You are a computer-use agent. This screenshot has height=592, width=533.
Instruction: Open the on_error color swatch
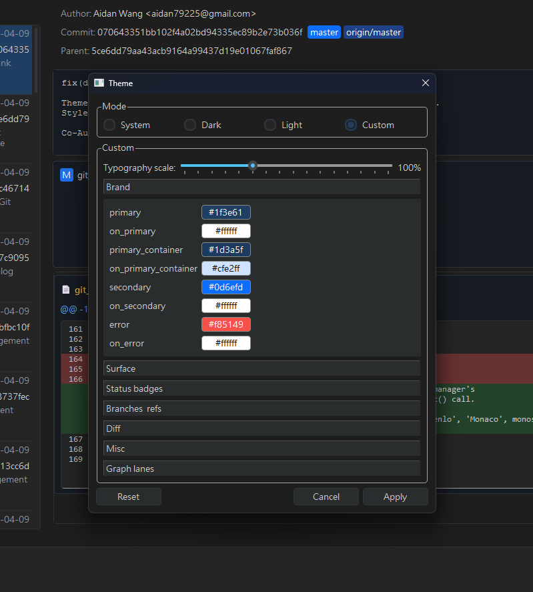coord(225,343)
